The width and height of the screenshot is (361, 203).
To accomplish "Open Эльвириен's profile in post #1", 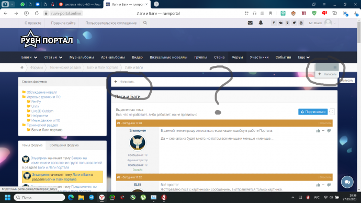I will pos(138,130).
